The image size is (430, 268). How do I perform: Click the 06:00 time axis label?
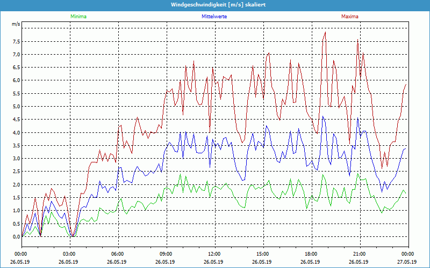tap(118, 254)
